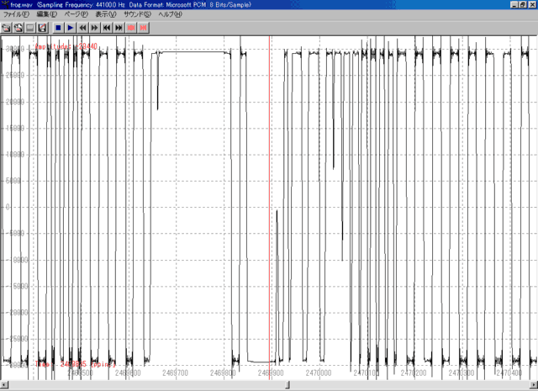Viewport: 538px width, 391px height.
Task: Click the fast-forward double-arrow button
Action: [x=95, y=28]
